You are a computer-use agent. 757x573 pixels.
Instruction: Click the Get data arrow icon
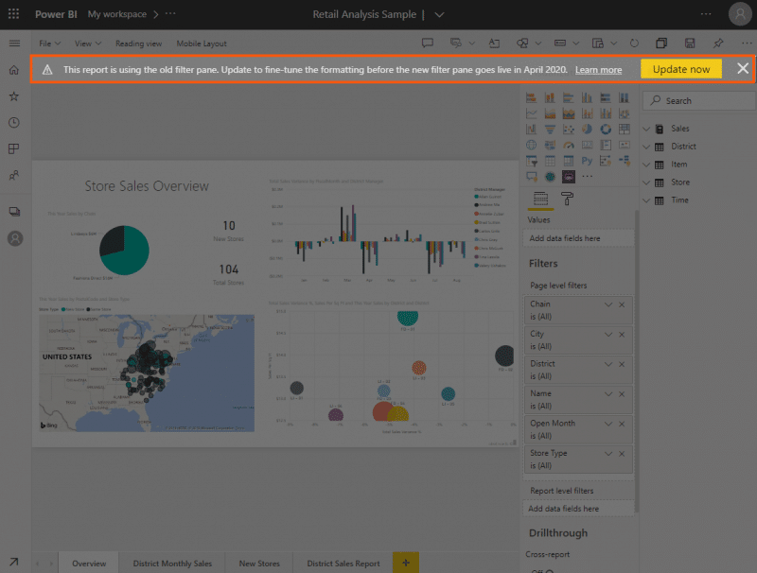tap(14, 562)
